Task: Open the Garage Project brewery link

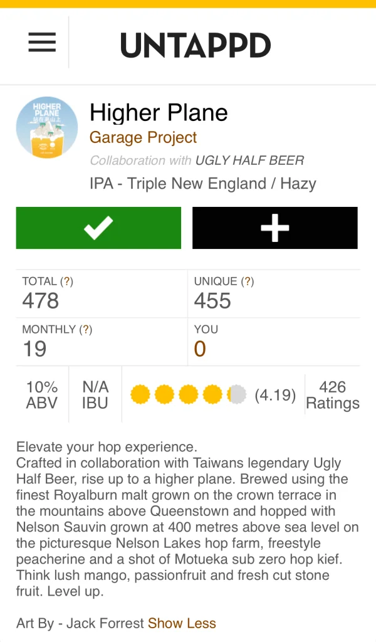Action: [x=143, y=137]
